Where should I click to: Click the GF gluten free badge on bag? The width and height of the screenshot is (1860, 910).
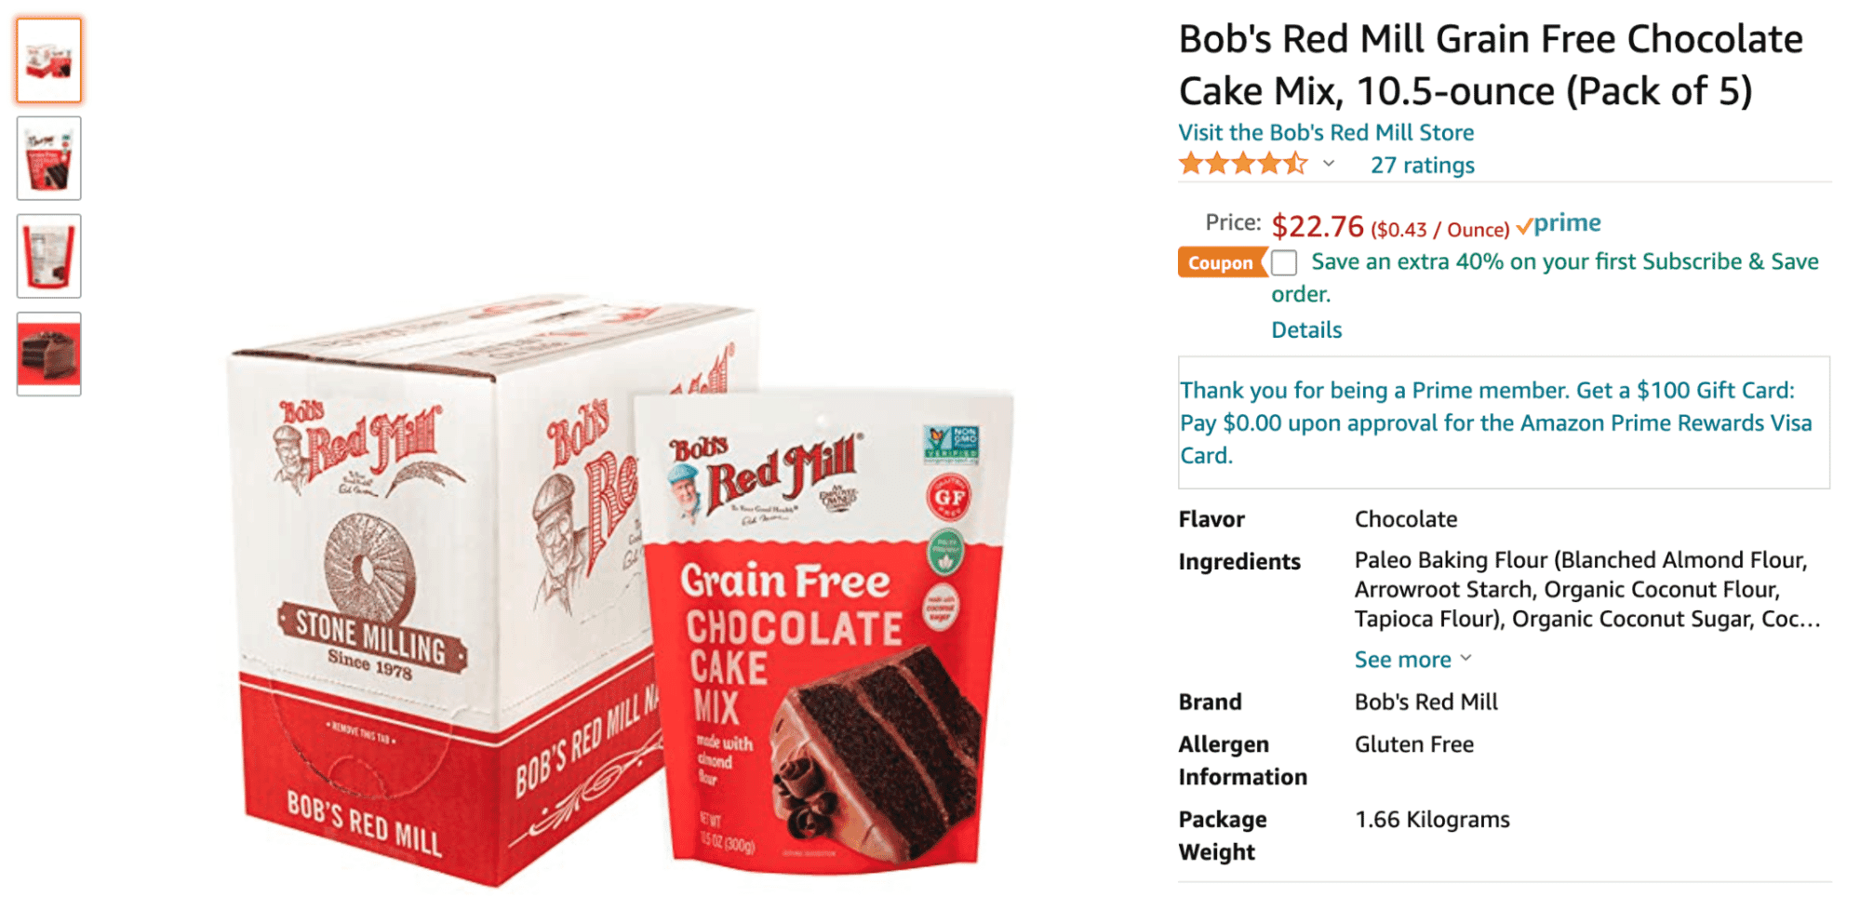coord(949,498)
